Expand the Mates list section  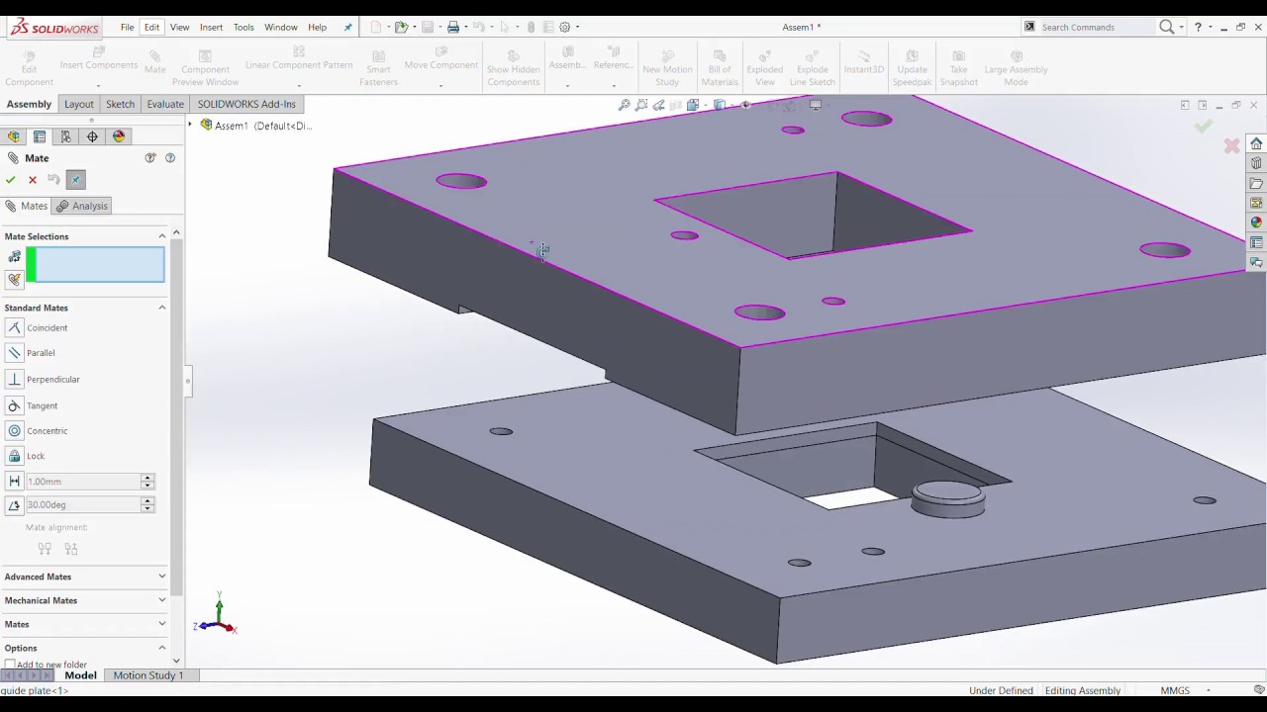tap(162, 624)
